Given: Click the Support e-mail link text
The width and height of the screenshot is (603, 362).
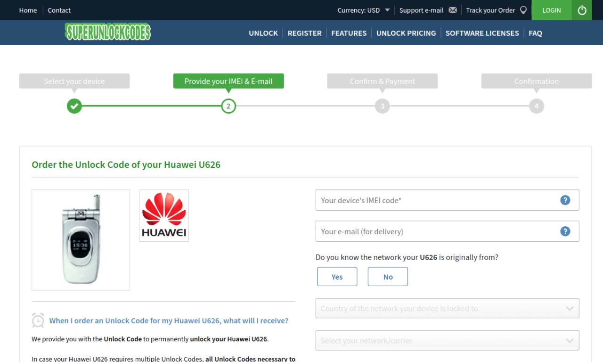Looking at the screenshot, I should click(421, 10).
